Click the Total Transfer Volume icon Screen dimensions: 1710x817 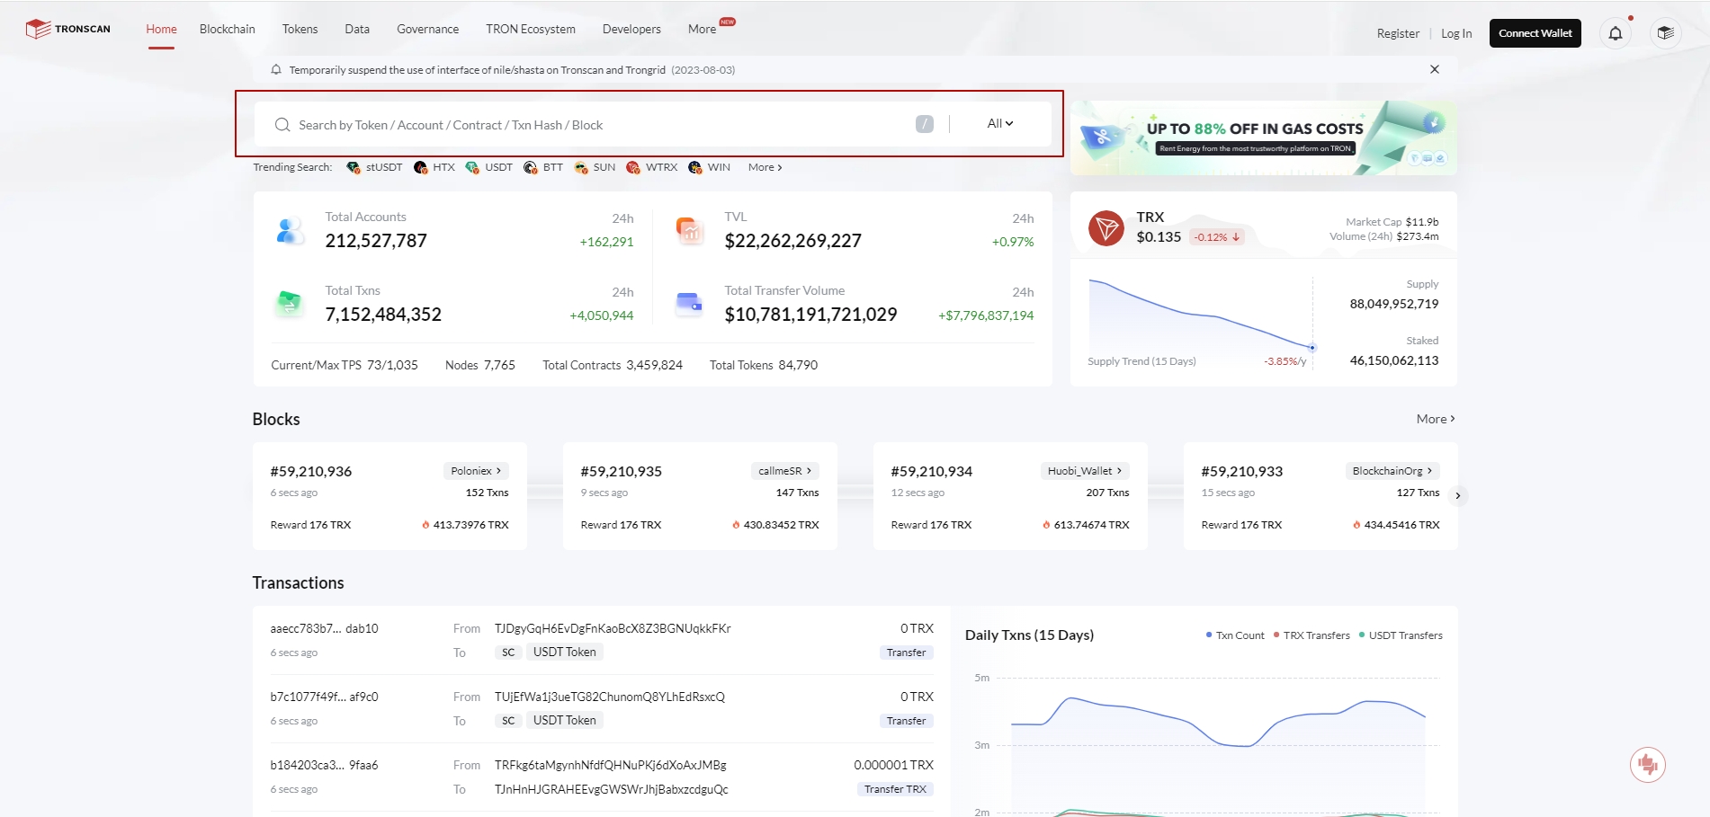coord(689,304)
